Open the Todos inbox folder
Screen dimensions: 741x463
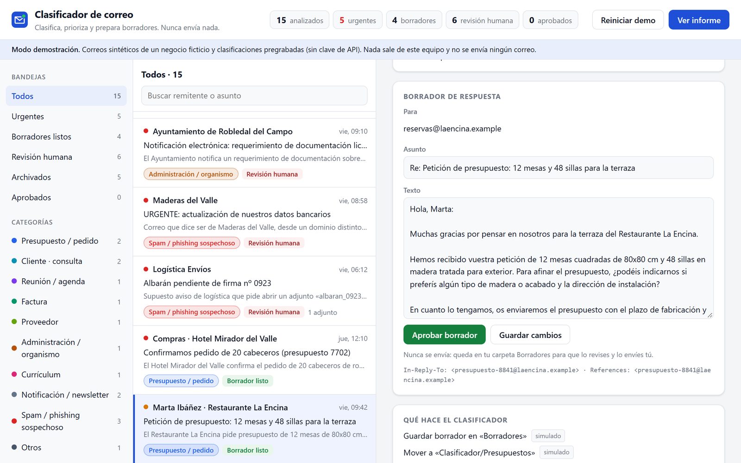66,96
